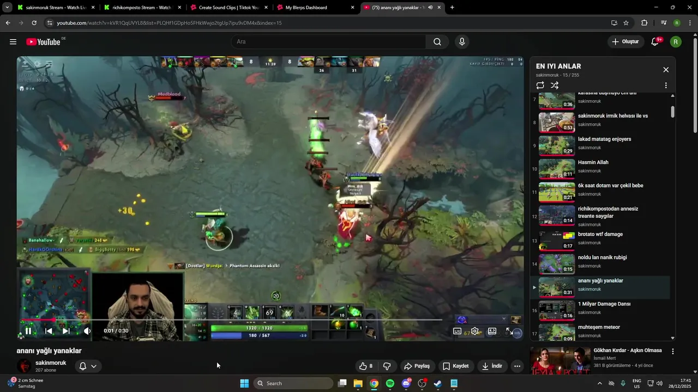Select '1 Milyar Damage Dansı' video
This screenshot has height=392, width=698.
pyautogui.click(x=600, y=310)
